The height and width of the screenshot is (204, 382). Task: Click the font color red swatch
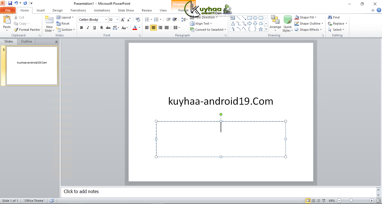pos(135,28)
